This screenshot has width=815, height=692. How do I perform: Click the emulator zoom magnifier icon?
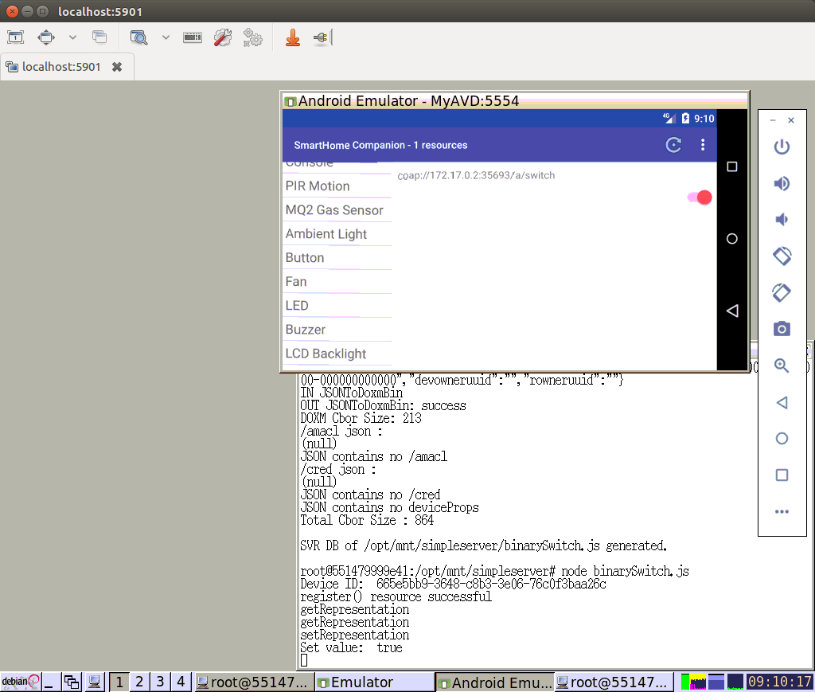[782, 366]
